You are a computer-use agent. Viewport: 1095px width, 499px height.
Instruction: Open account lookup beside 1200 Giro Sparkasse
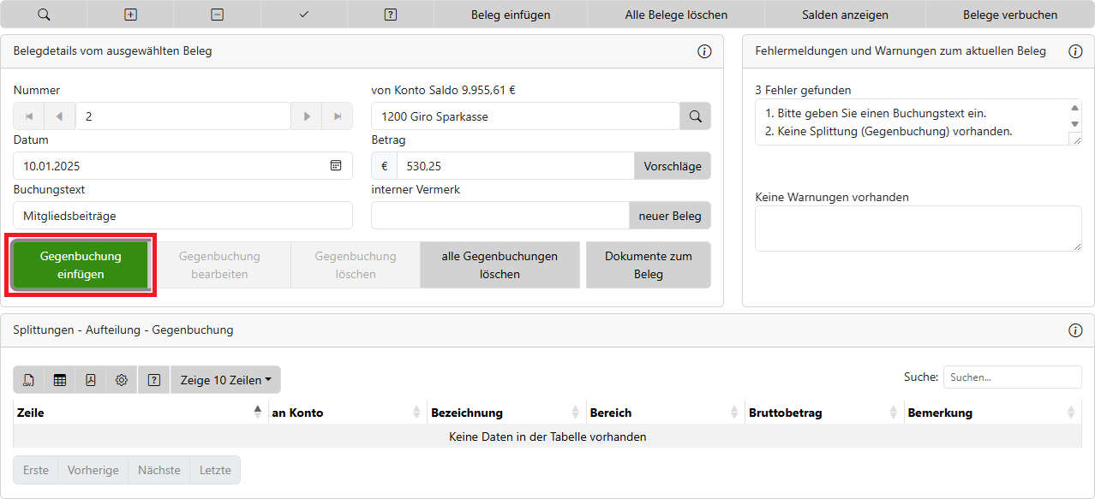click(695, 116)
